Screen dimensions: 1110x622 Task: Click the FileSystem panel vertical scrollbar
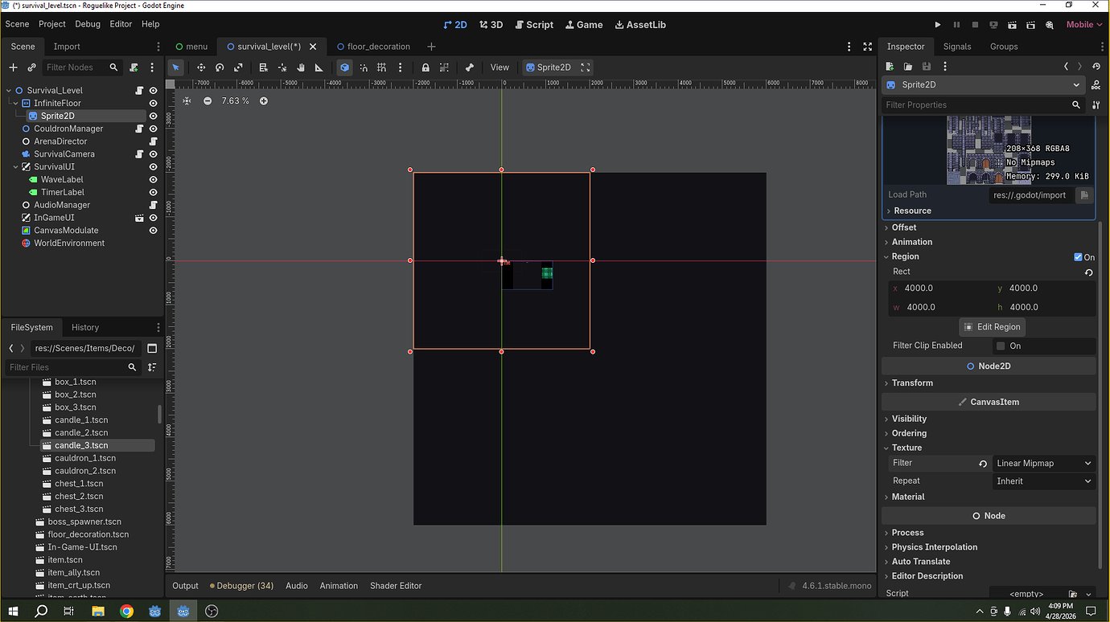[159, 414]
